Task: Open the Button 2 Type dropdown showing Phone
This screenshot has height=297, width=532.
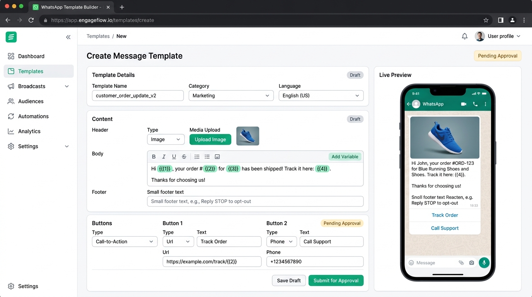Action: 282,242
